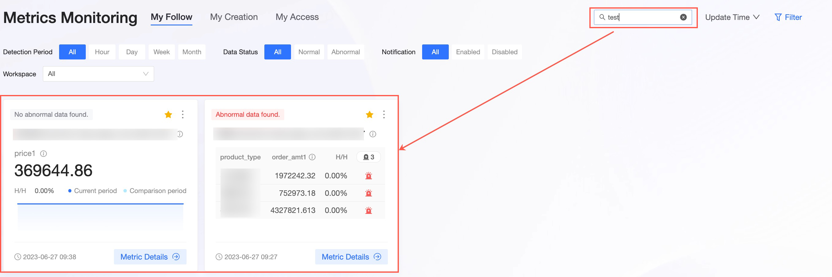This screenshot has width=832, height=277.
Task: Click the alarm icon for 1972242.32 row
Action: [x=369, y=176]
